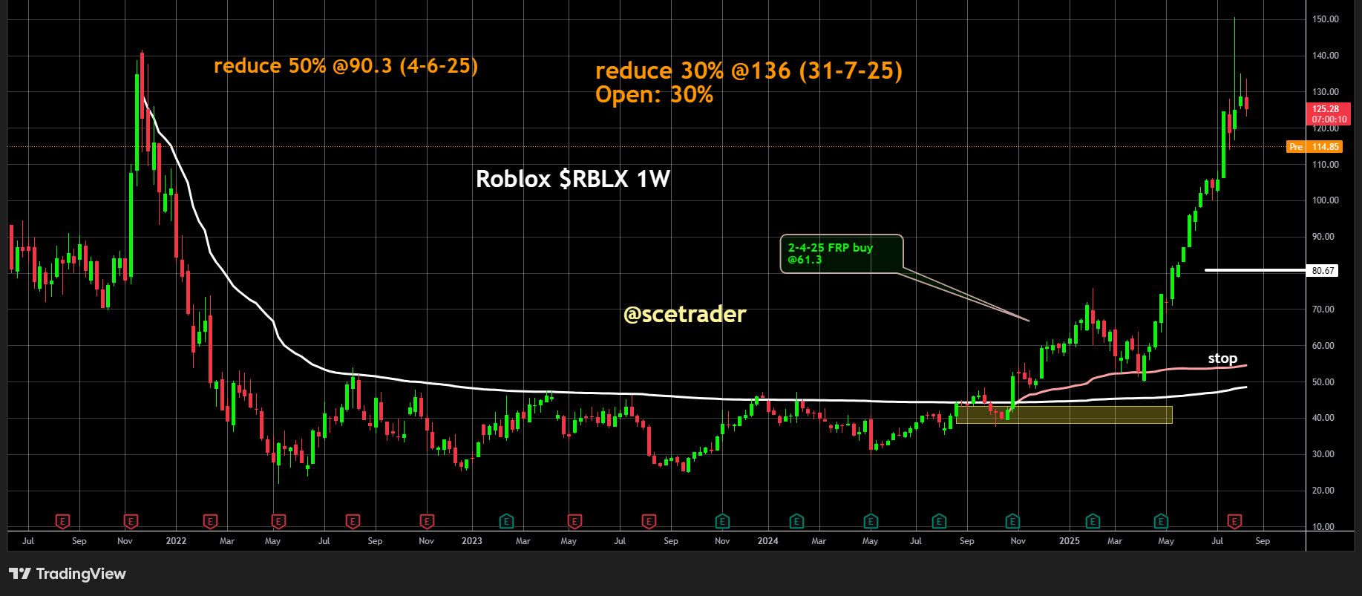Click the 70.00 price axis label
The image size is (1362, 596).
1323,310
